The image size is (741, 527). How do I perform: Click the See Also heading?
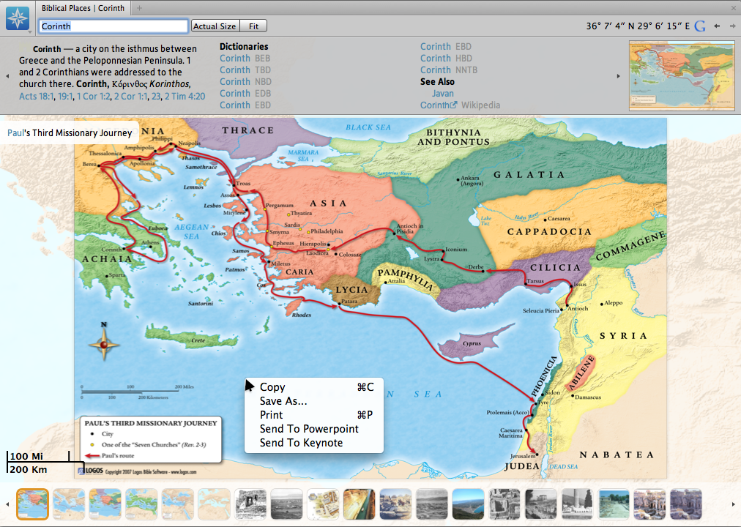pyautogui.click(x=438, y=82)
